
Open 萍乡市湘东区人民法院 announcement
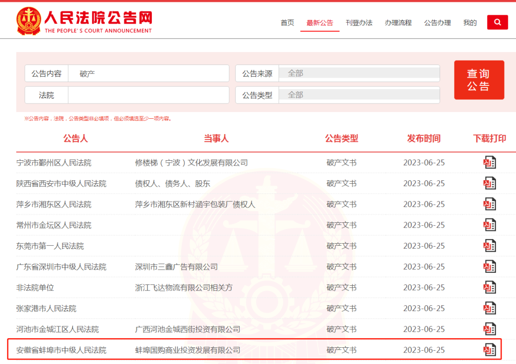pyautogui.click(x=54, y=204)
